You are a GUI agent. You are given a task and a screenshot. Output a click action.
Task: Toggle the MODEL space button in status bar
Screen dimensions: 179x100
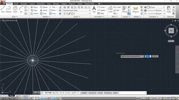(x=139, y=98)
